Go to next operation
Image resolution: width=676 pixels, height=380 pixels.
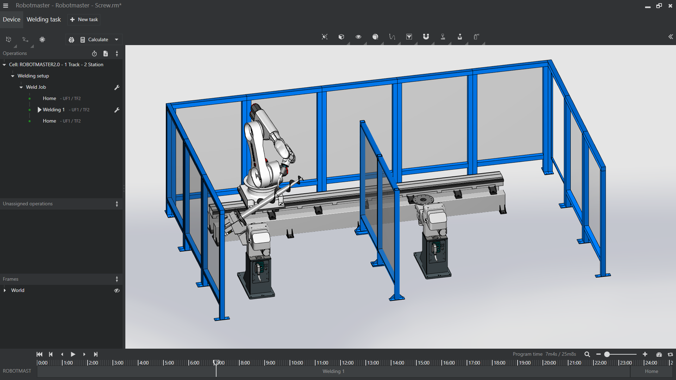pos(95,354)
